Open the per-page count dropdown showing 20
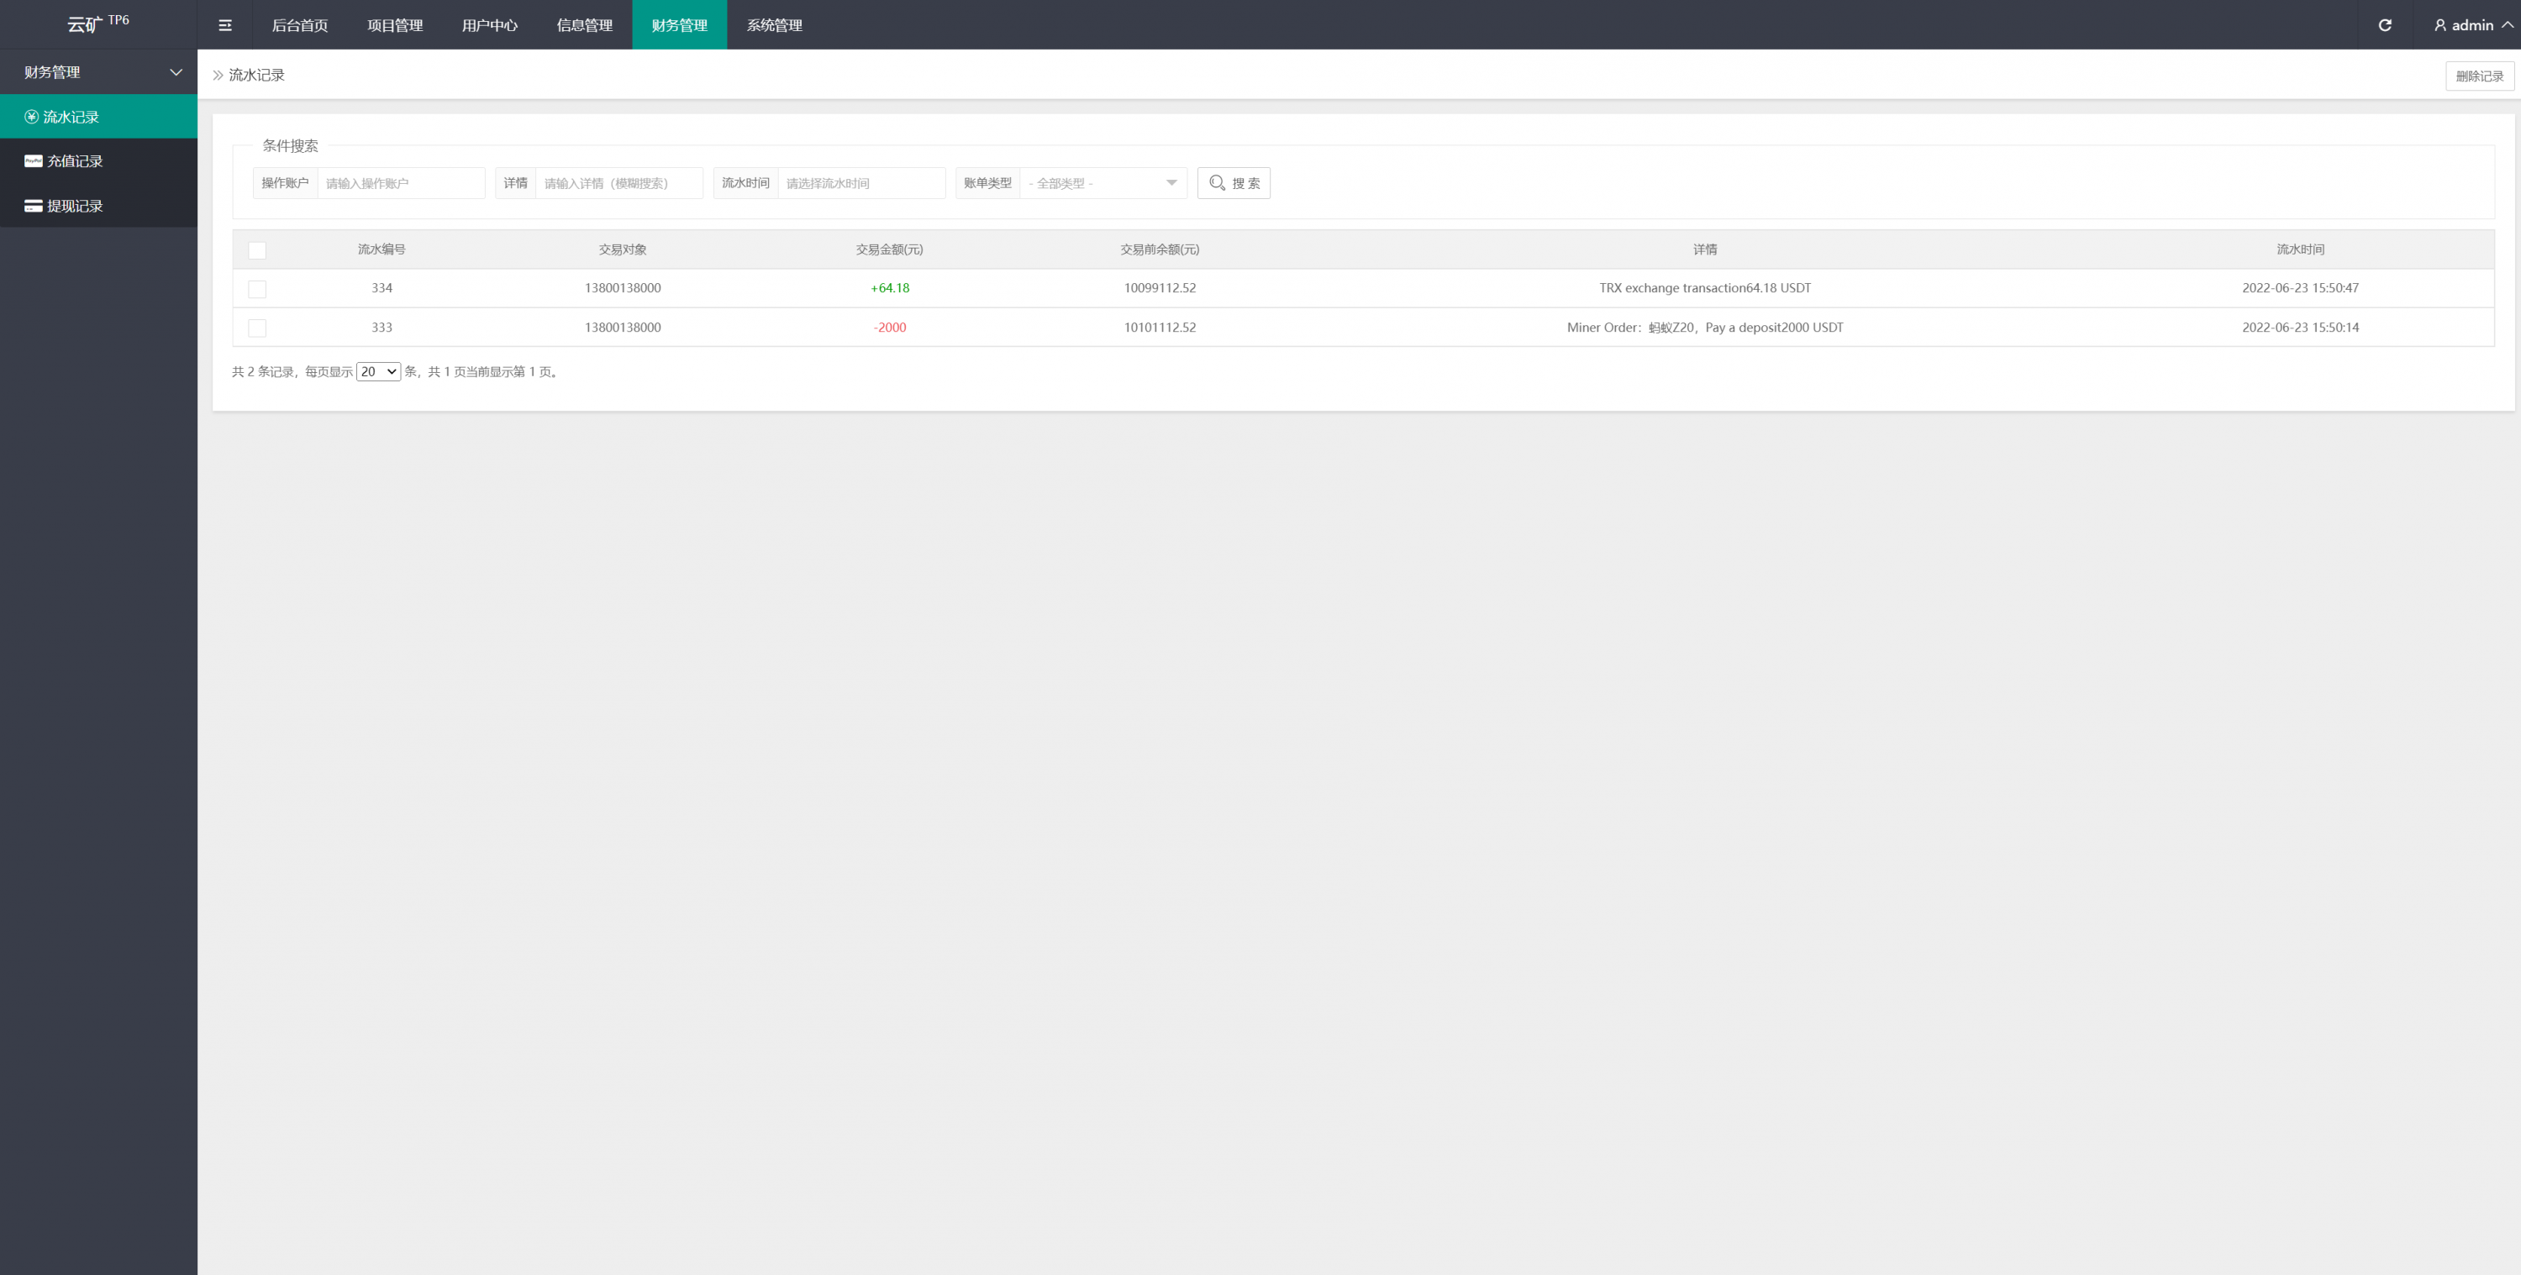 378,372
